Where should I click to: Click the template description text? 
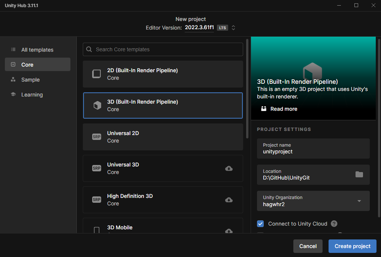312,93
